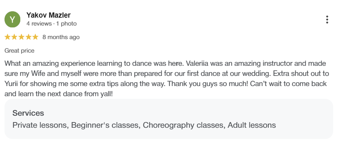Click the Services heading
Screen dimensions: 352x142
[x=28, y=113]
